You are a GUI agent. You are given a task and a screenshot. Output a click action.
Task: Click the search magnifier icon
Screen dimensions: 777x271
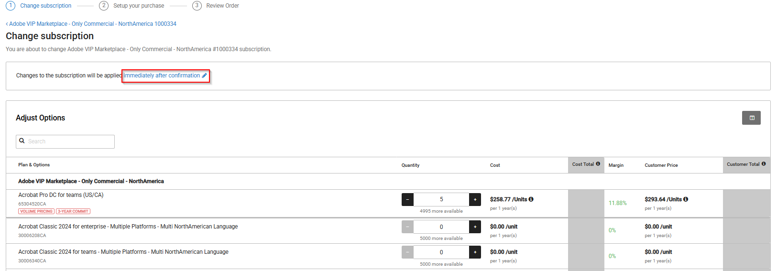point(22,141)
